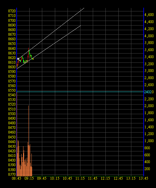This screenshot has height=188, width=156.
Task: Click the 11:15 time axis label
Action: [80, 178]
